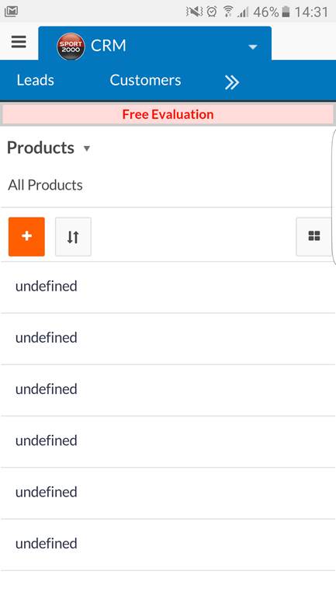Tap the Gmail notification icon

pos(11,12)
